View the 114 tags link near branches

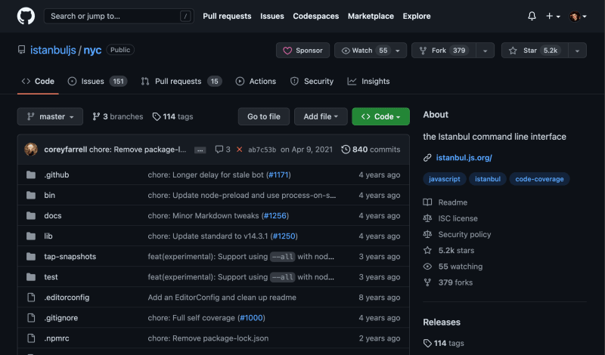(173, 117)
